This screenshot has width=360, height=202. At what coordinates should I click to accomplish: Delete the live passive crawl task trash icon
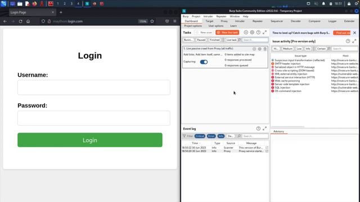pyautogui.click(x=265, y=49)
